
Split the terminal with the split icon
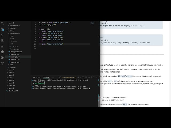(83, 77)
